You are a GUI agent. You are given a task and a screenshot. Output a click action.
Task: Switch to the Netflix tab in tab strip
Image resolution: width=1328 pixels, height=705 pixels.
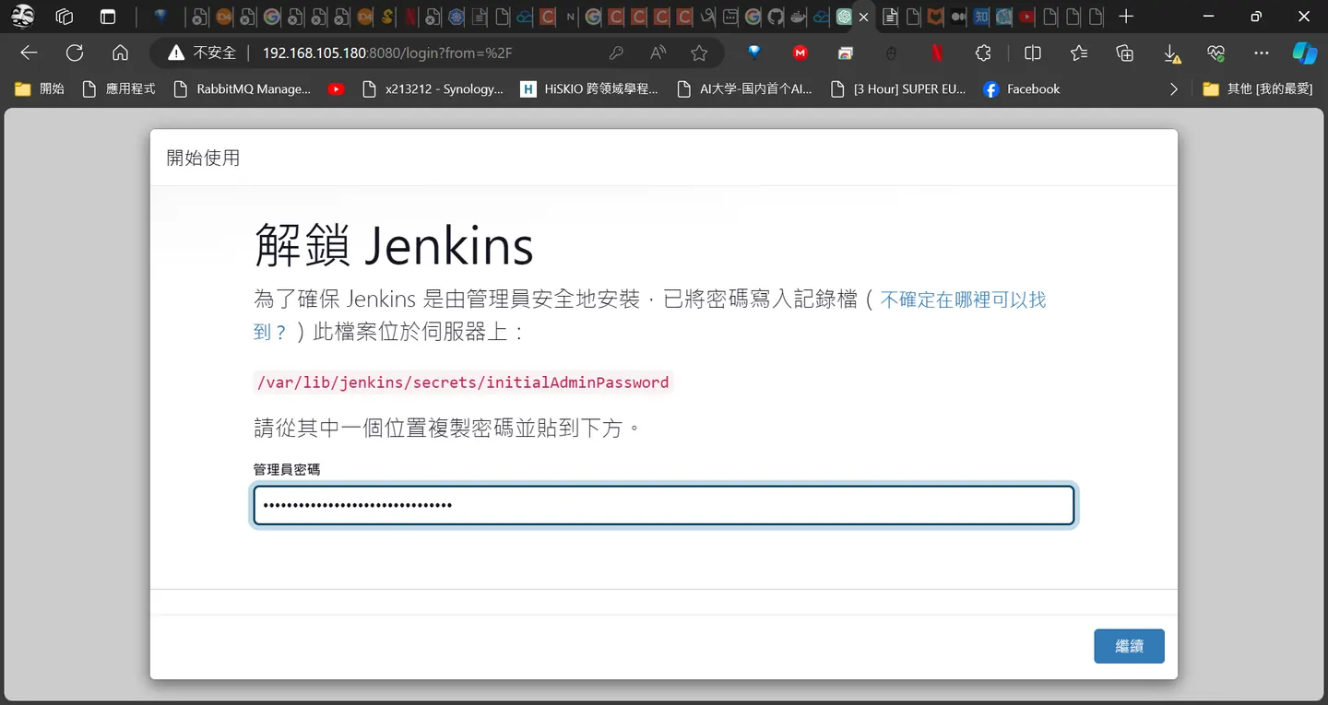[410, 17]
